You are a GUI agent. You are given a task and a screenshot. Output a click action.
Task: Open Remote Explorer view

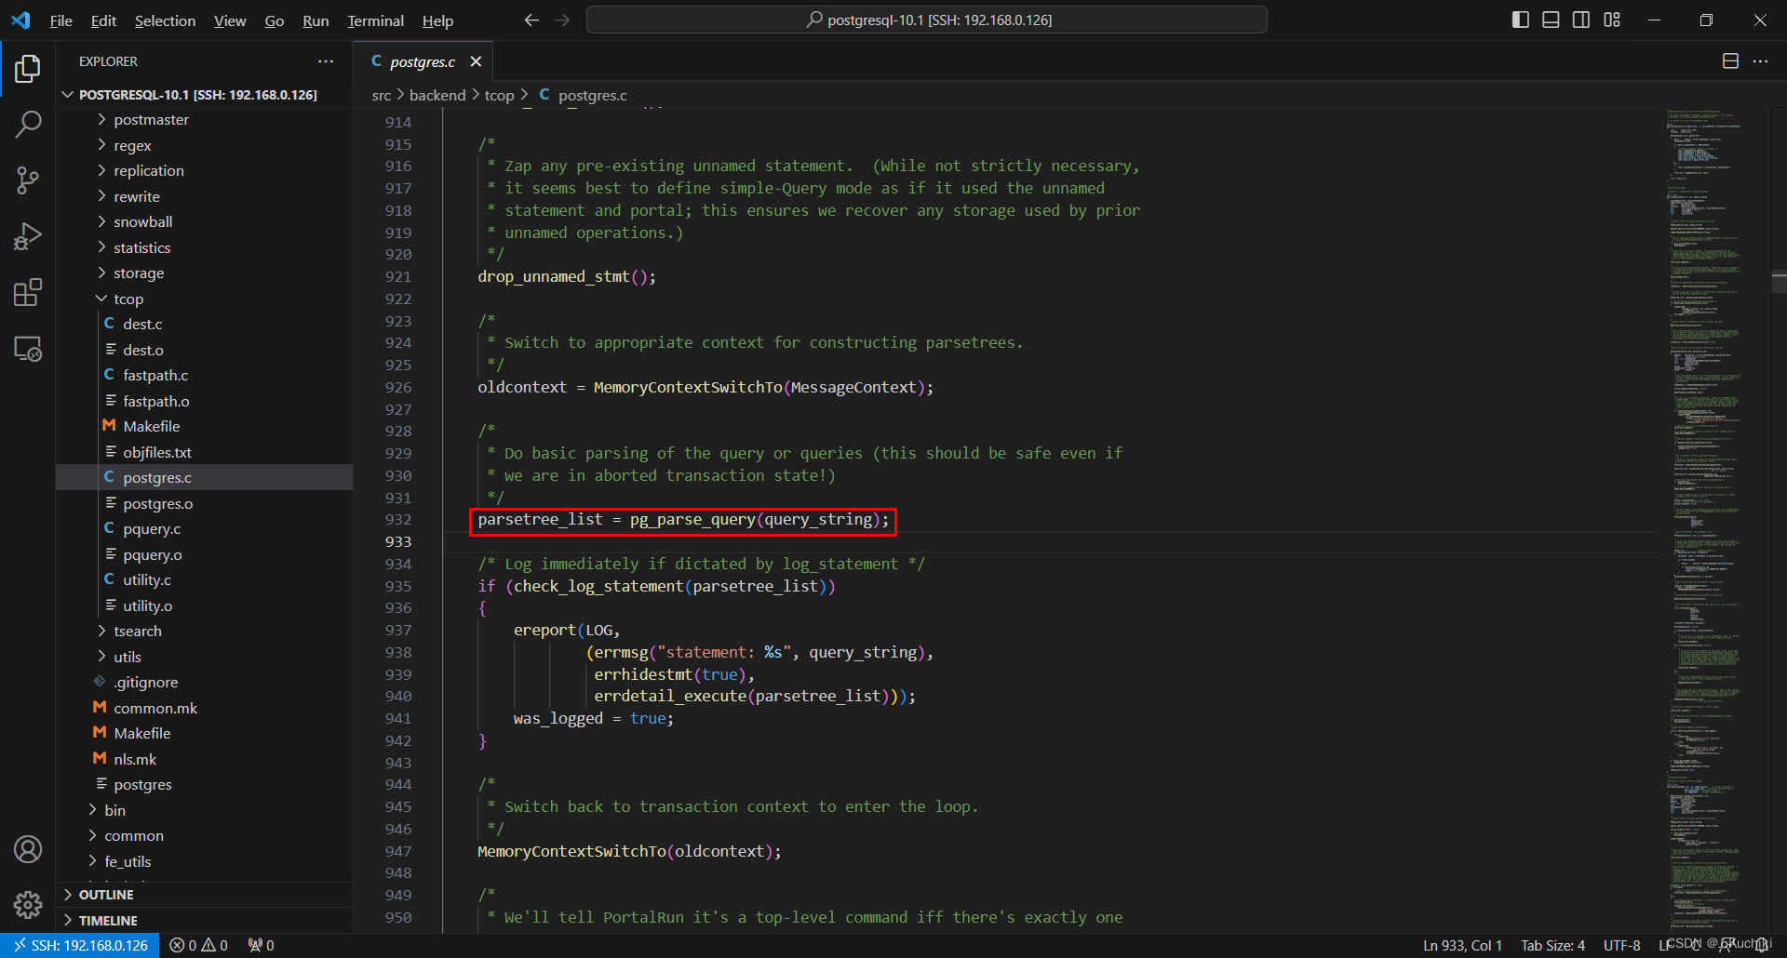28,349
